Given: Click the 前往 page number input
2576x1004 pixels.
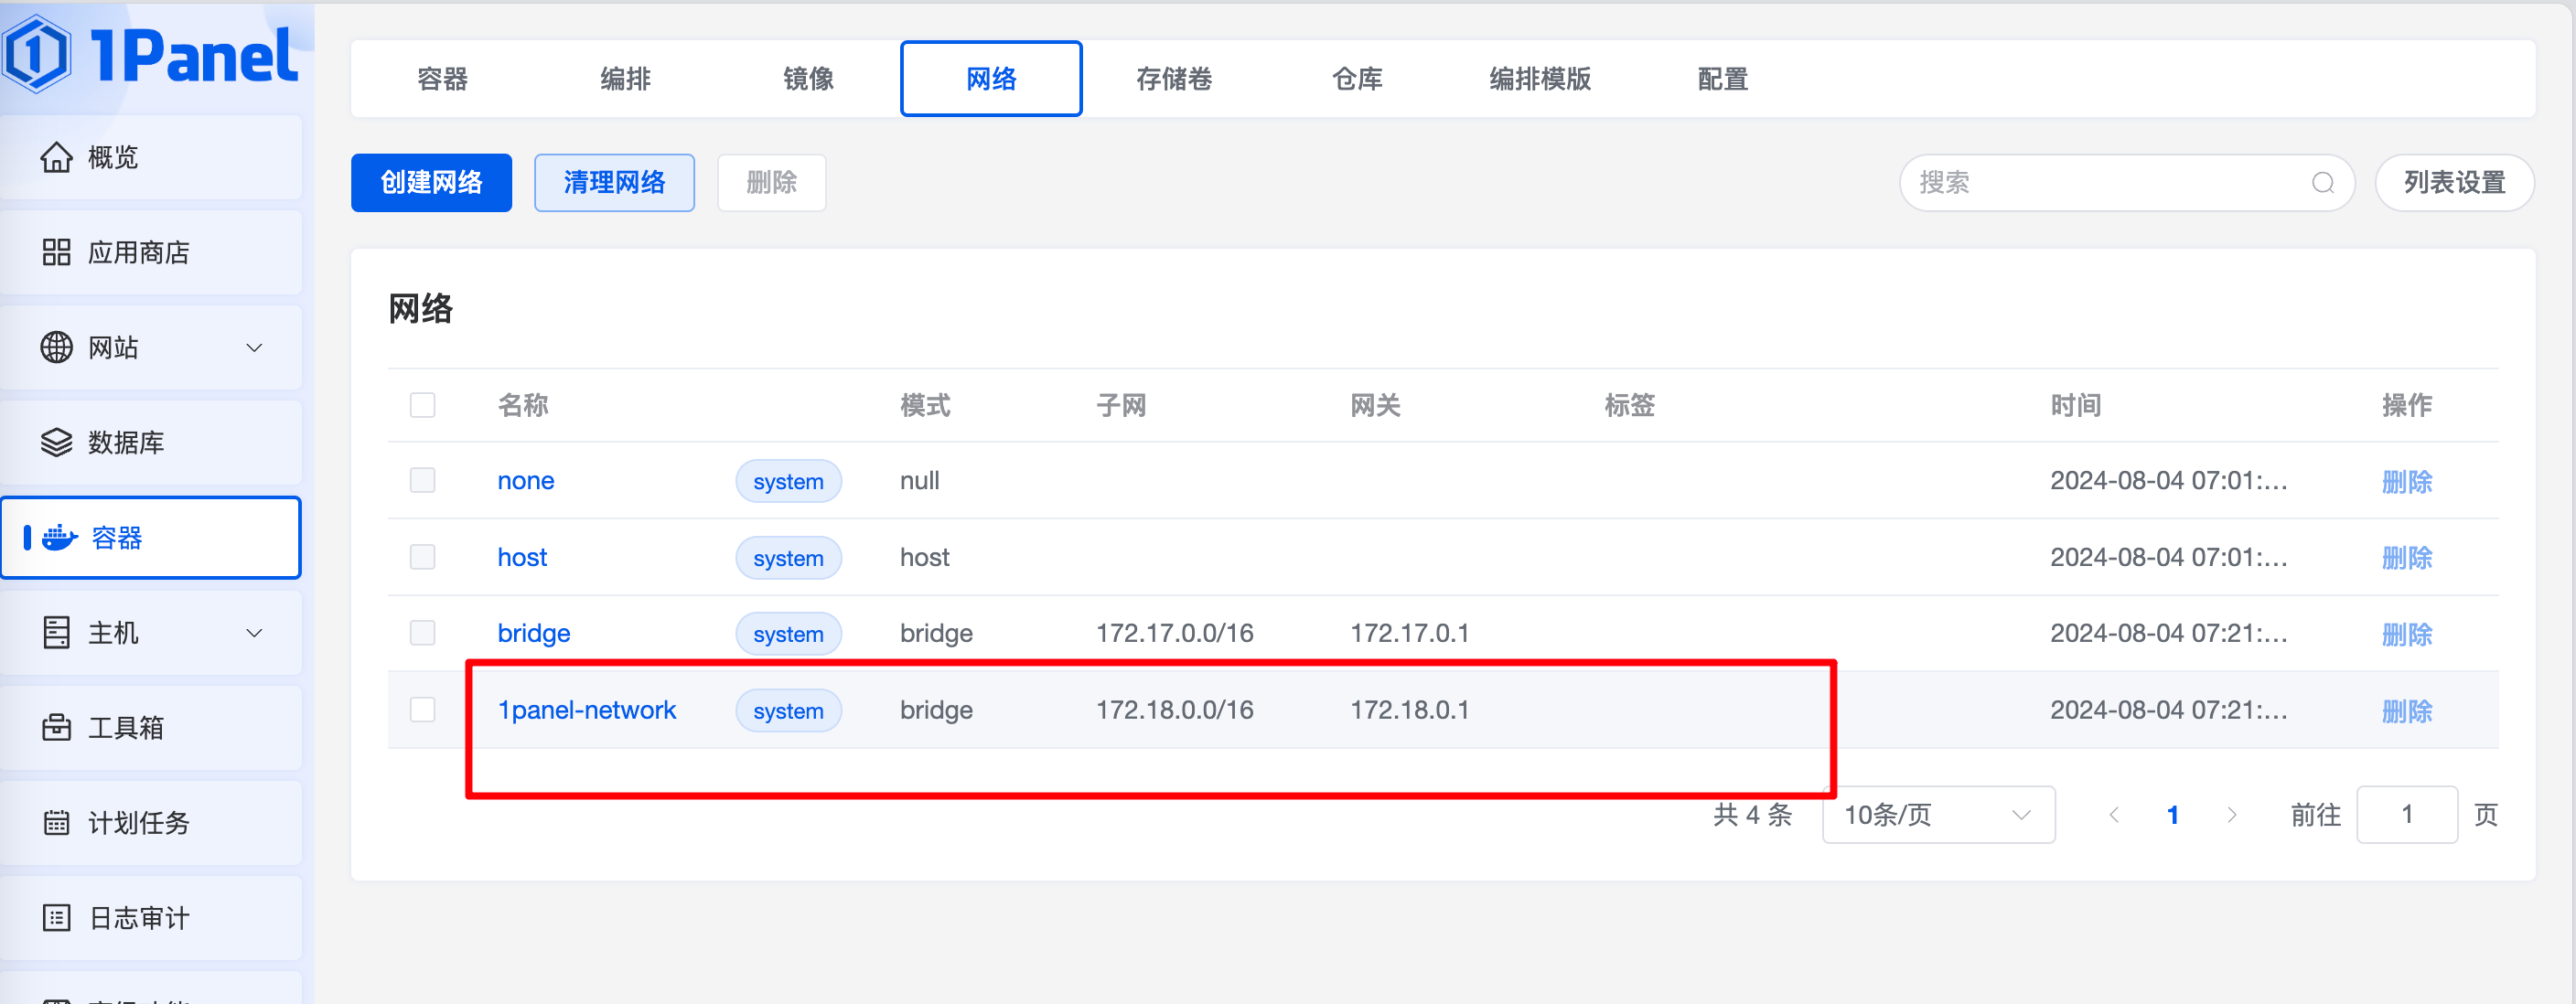Looking at the screenshot, I should tap(2407, 815).
